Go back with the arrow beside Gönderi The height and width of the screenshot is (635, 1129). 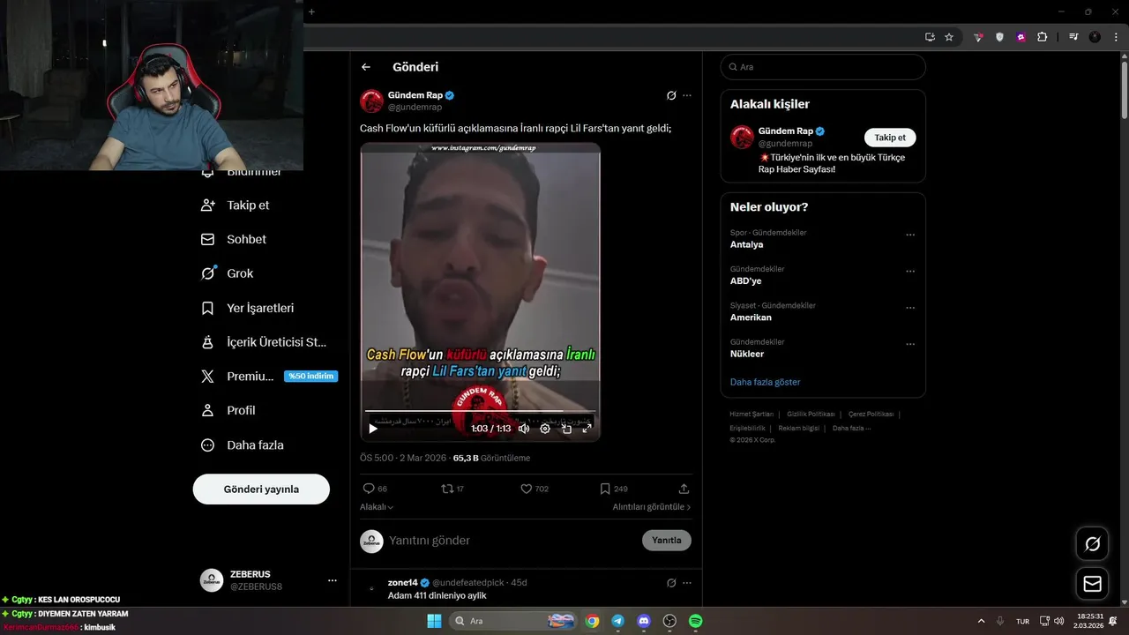[366, 67]
